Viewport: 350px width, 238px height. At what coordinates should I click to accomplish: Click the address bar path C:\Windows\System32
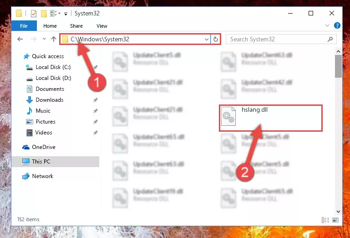pyautogui.click(x=100, y=39)
